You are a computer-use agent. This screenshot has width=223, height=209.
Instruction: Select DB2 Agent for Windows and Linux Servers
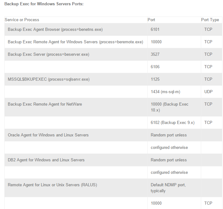[46, 160]
